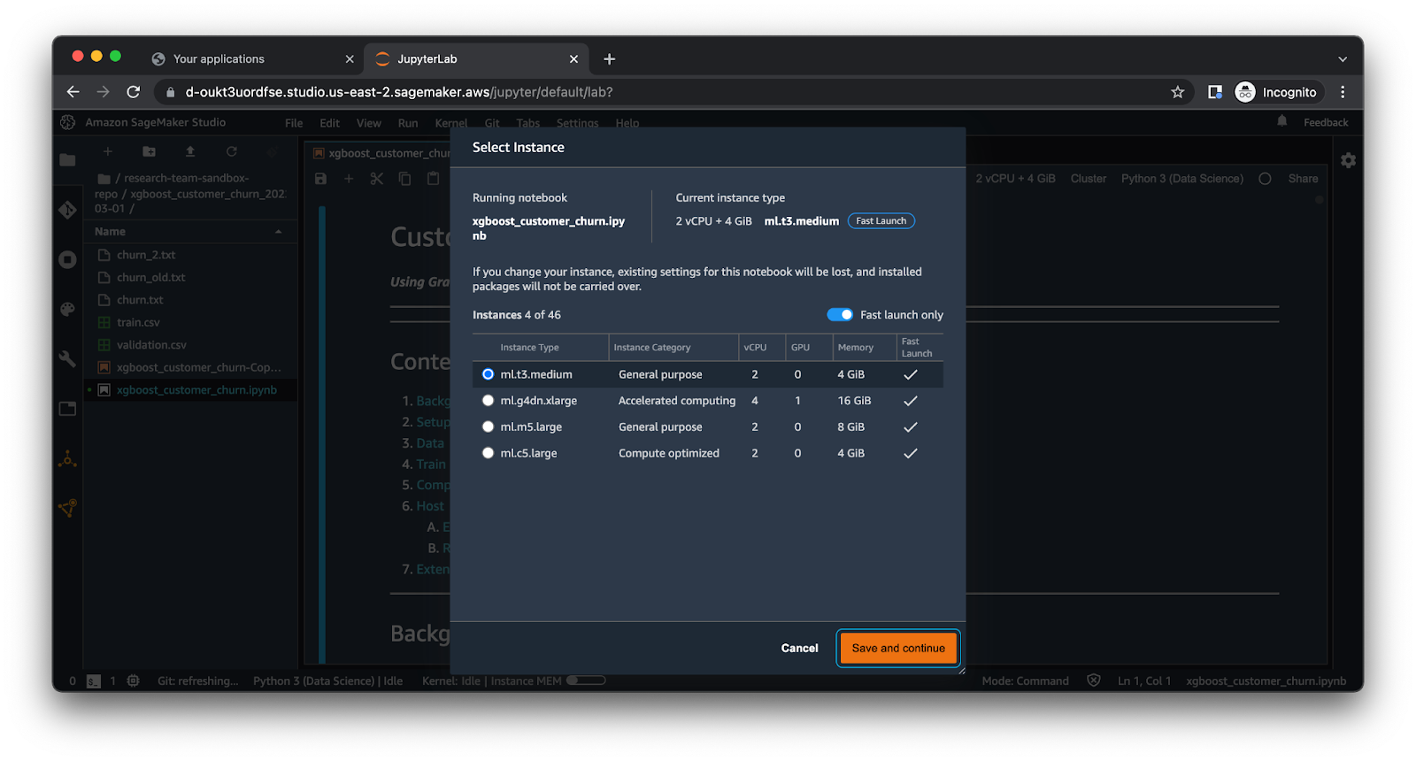The height and width of the screenshot is (761, 1416).
Task: Click the notification bell icon
Action: [x=1281, y=121]
